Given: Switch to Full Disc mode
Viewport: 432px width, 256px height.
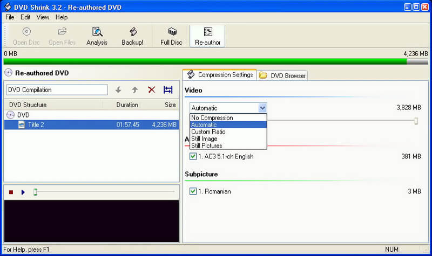Looking at the screenshot, I should [x=171, y=36].
